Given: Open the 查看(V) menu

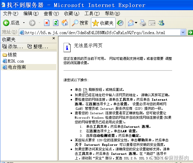Looking at the screenshot, I should coord(51,14).
